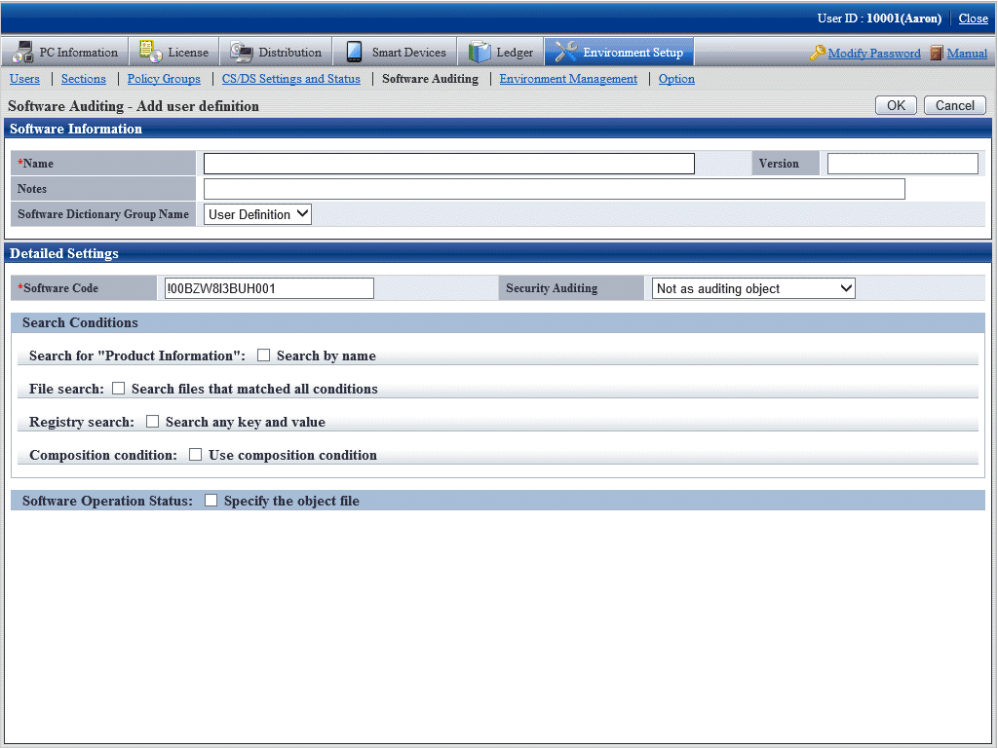The height and width of the screenshot is (748, 998).
Task: Click the Close link at top right
Action: tap(973, 19)
